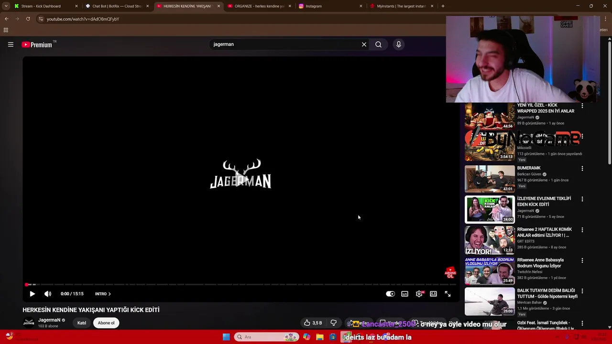The height and width of the screenshot is (344, 612).
Task: Open the browser apps grid icon
Action: coord(6,30)
